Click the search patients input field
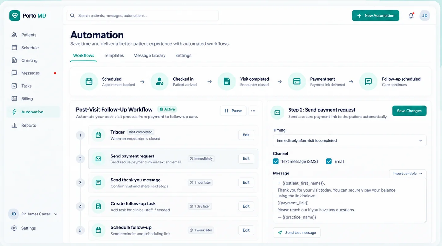The width and height of the screenshot is (442, 246). point(143,15)
